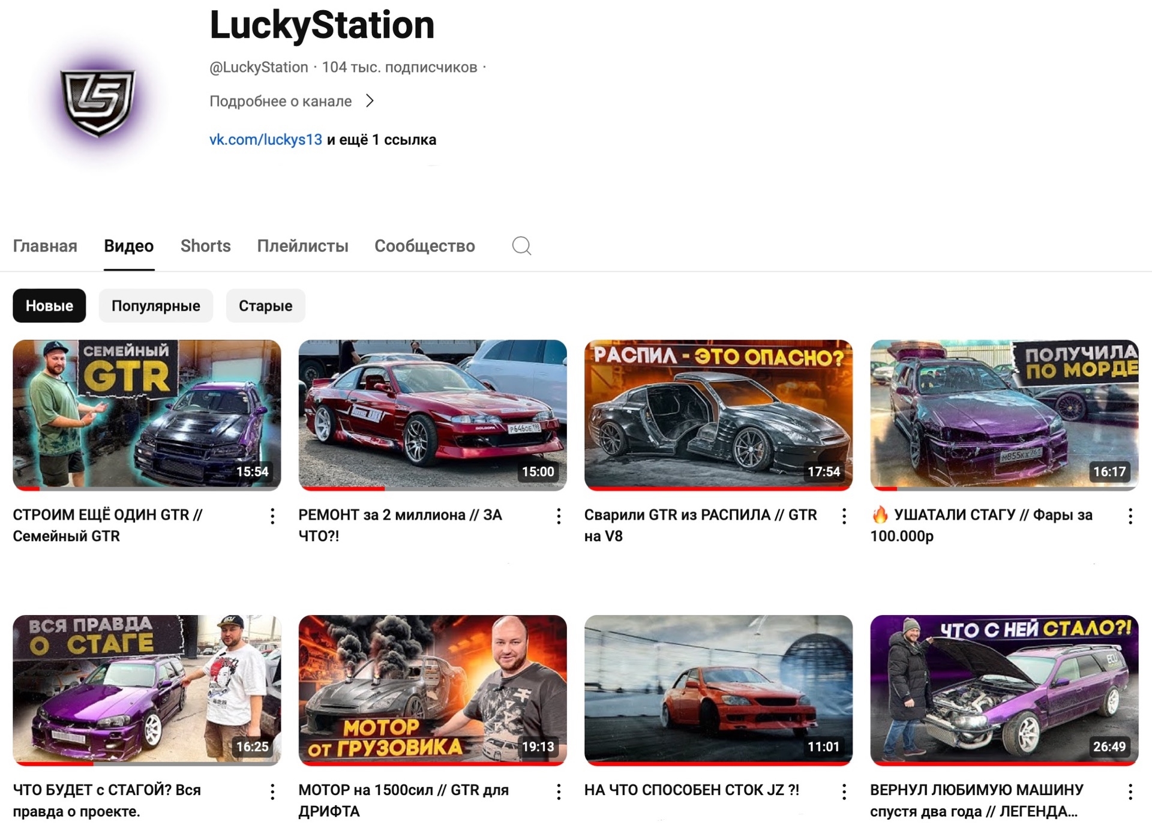
Task: Open the vk.com/luckys13 link
Action: 266,140
